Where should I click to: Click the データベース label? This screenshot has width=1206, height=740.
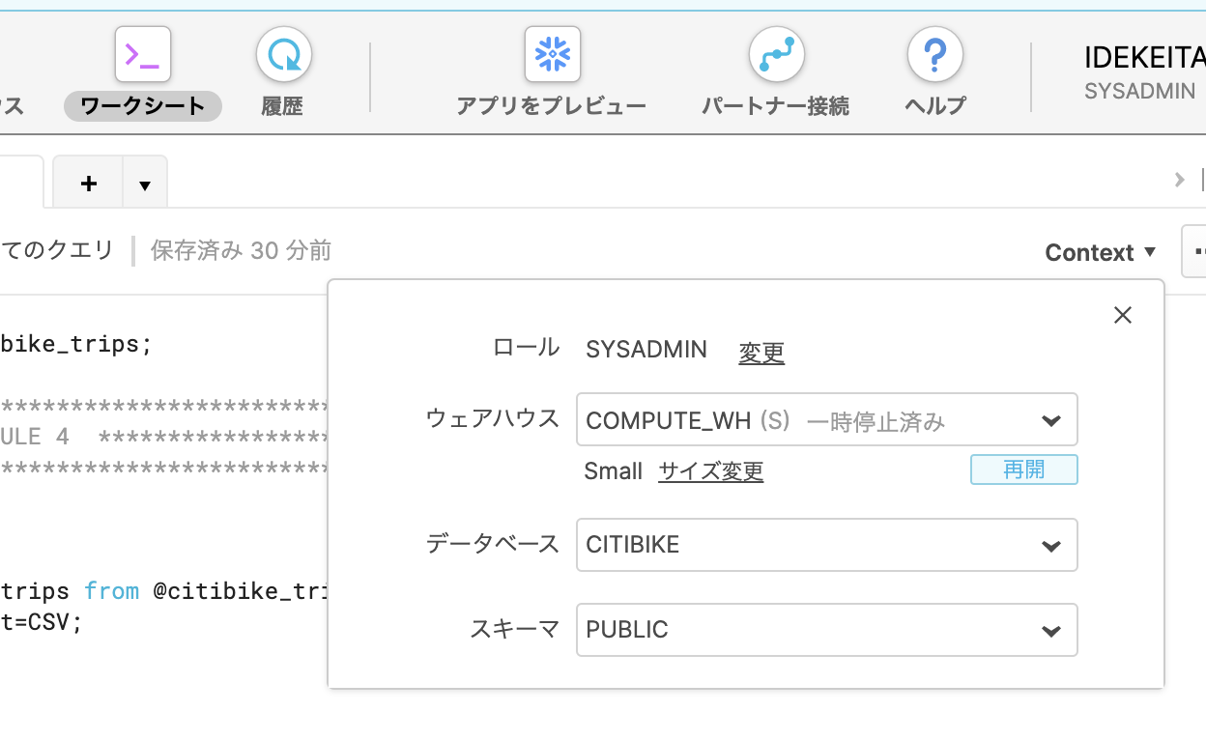point(493,544)
